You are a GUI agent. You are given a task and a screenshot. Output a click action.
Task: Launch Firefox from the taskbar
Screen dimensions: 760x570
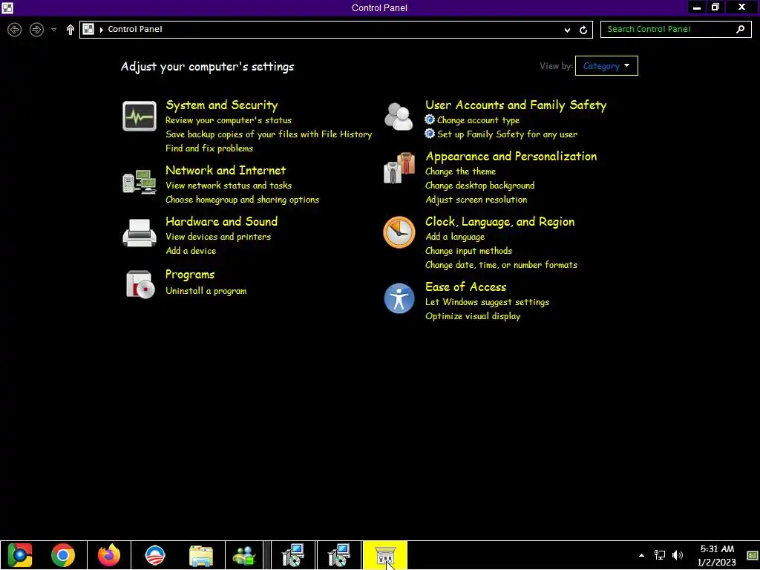(109, 555)
